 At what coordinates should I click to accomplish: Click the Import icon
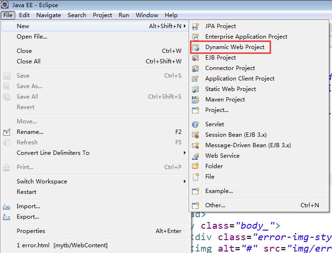6,207
